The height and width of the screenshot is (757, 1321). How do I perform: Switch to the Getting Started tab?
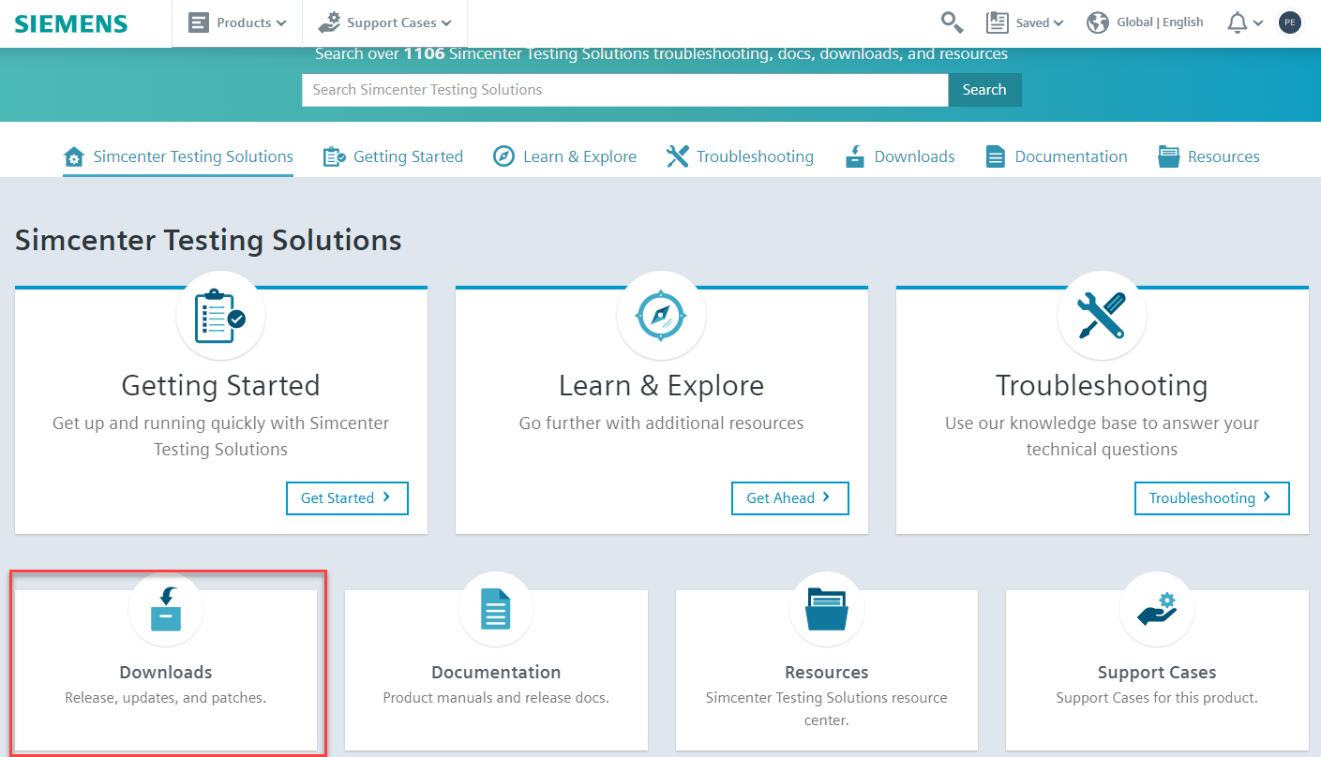pyautogui.click(x=393, y=156)
